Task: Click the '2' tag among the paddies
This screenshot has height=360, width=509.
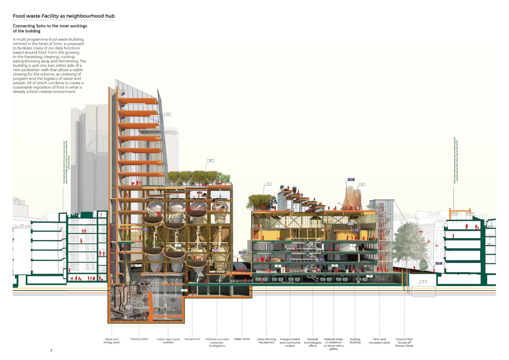Action: 177,246
